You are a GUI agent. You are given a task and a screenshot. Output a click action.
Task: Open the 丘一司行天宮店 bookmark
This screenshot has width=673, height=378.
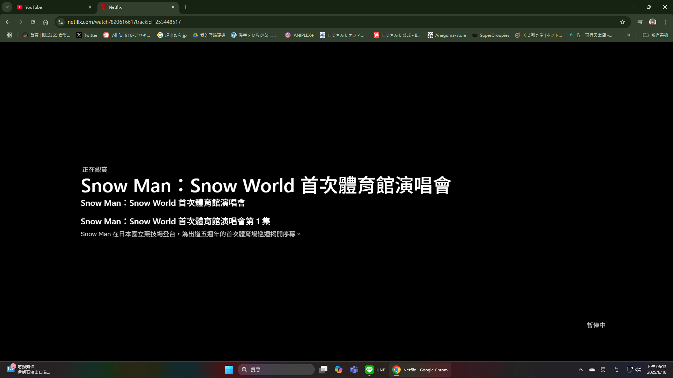[591, 35]
